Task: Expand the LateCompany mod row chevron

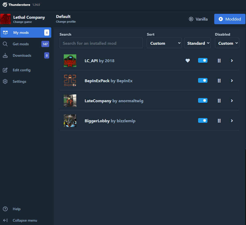Action: point(232,101)
